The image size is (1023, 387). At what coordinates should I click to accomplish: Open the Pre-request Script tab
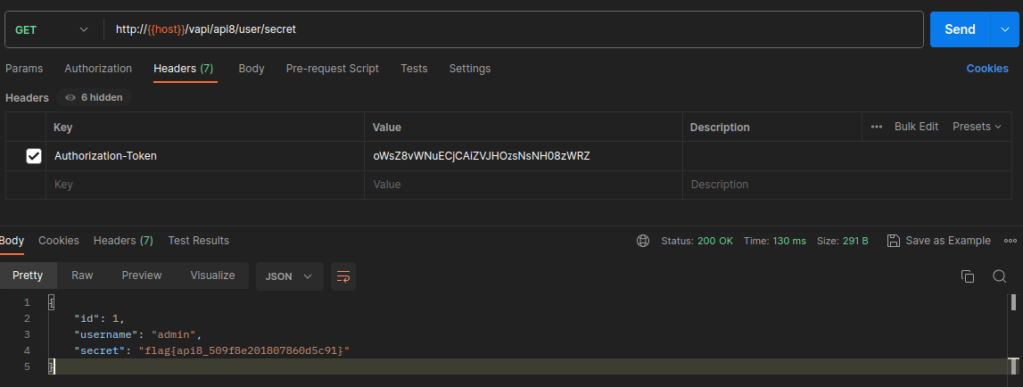click(332, 69)
